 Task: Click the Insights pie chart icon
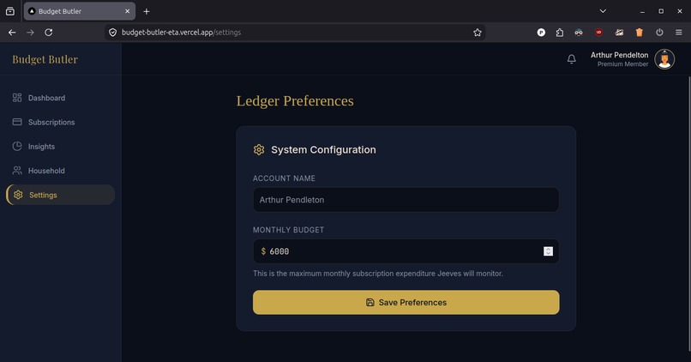pyautogui.click(x=17, y=147)
